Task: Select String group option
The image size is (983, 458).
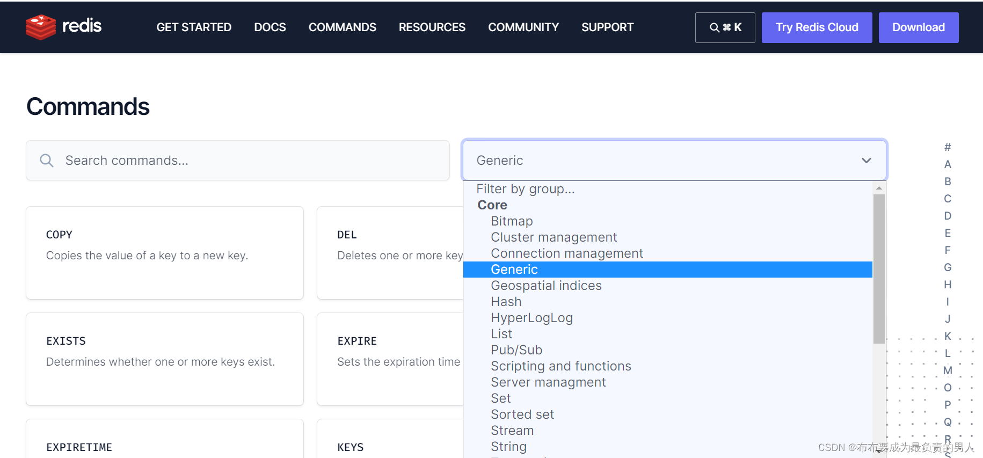Action: pyautogui.click(x=668, y=447)
